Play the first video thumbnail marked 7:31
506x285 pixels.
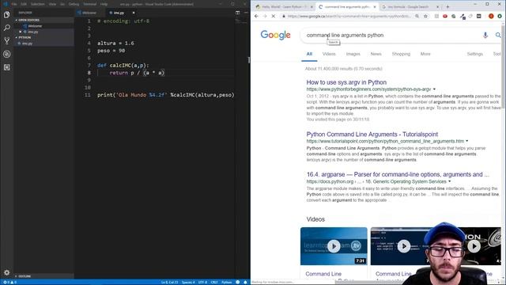pyautogui.click(x=334, y=246)
